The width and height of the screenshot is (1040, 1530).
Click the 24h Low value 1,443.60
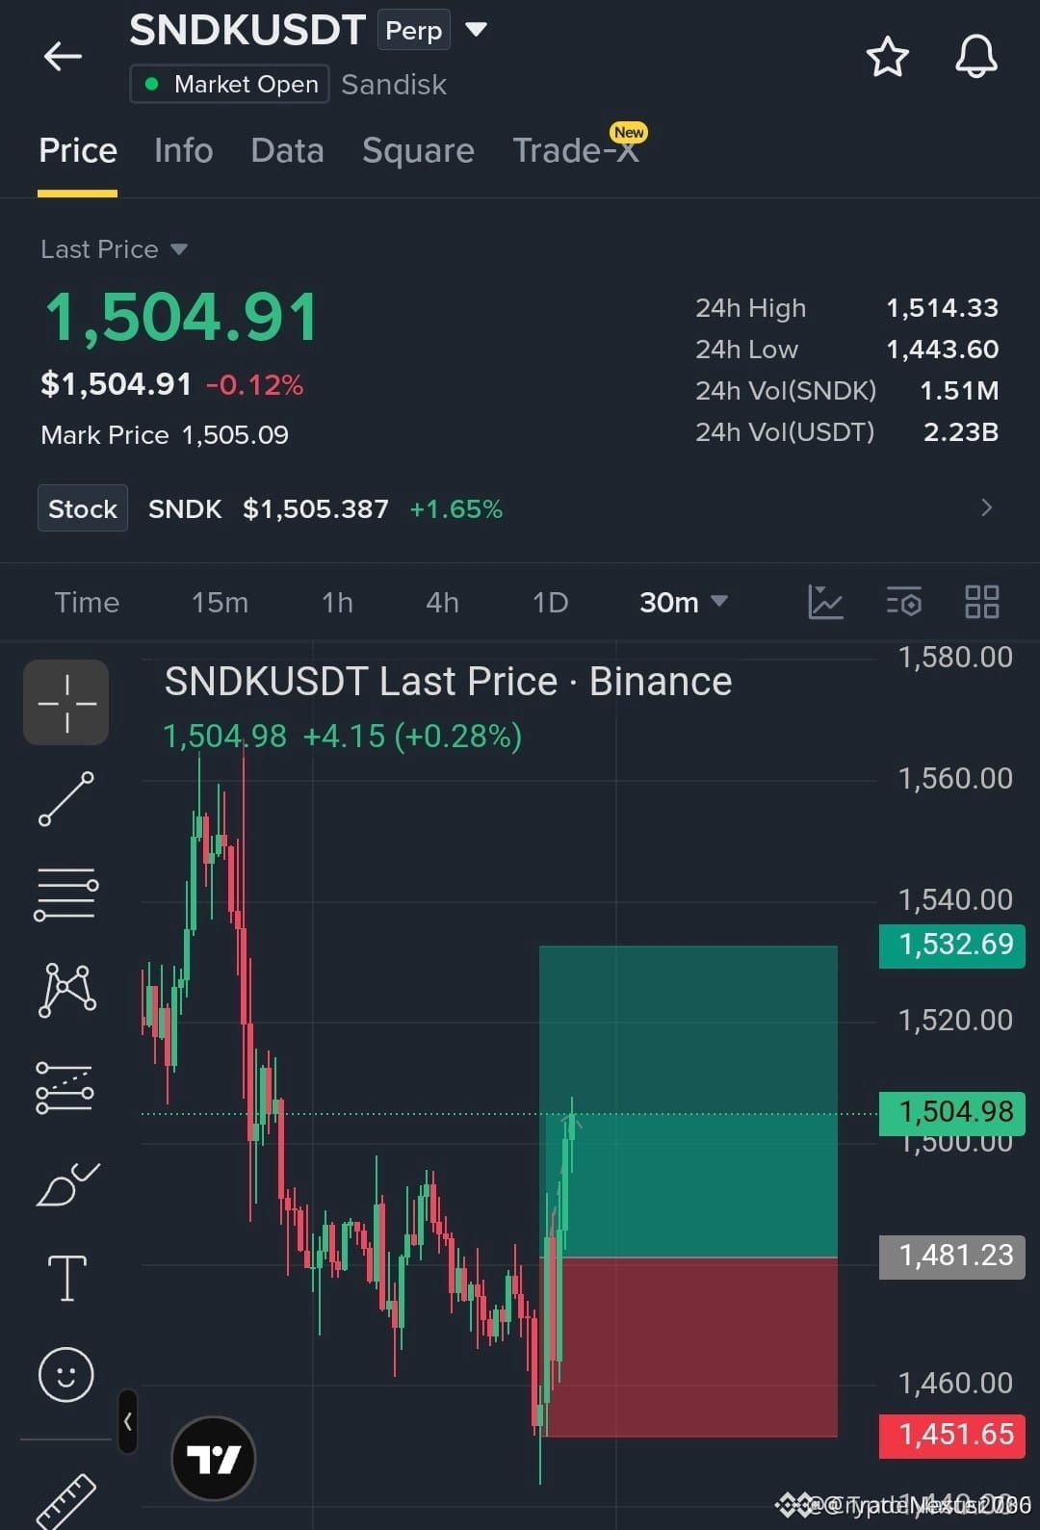(x=942, y=350)
